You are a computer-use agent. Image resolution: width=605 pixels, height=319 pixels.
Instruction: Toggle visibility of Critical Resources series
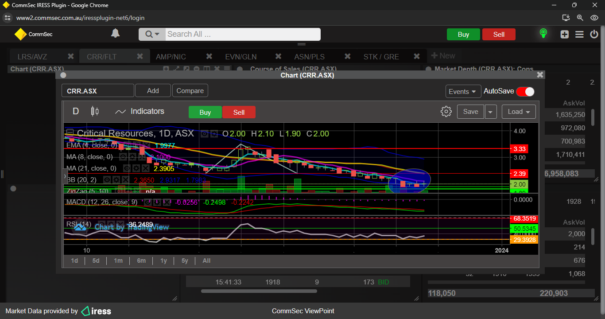(205, 133)
